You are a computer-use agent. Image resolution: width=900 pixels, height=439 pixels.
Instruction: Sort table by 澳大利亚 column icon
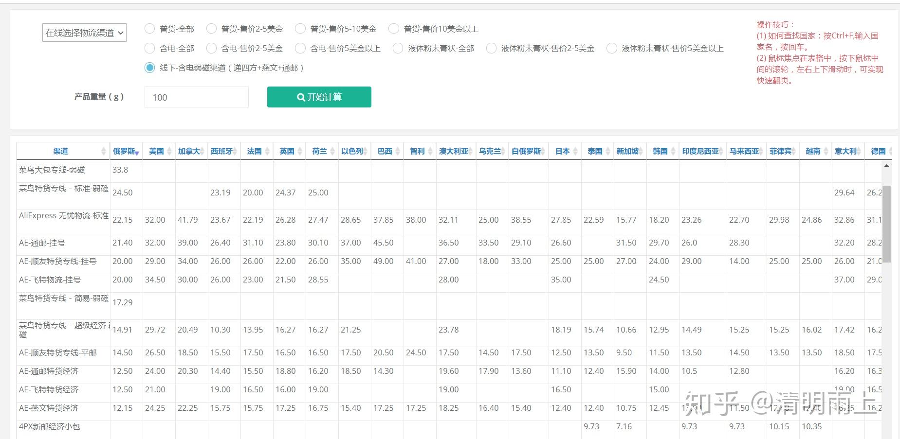point(471,151)
